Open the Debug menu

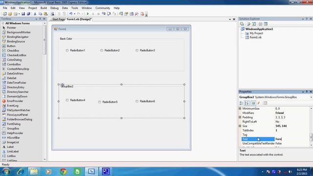click(x=54, y=8)
